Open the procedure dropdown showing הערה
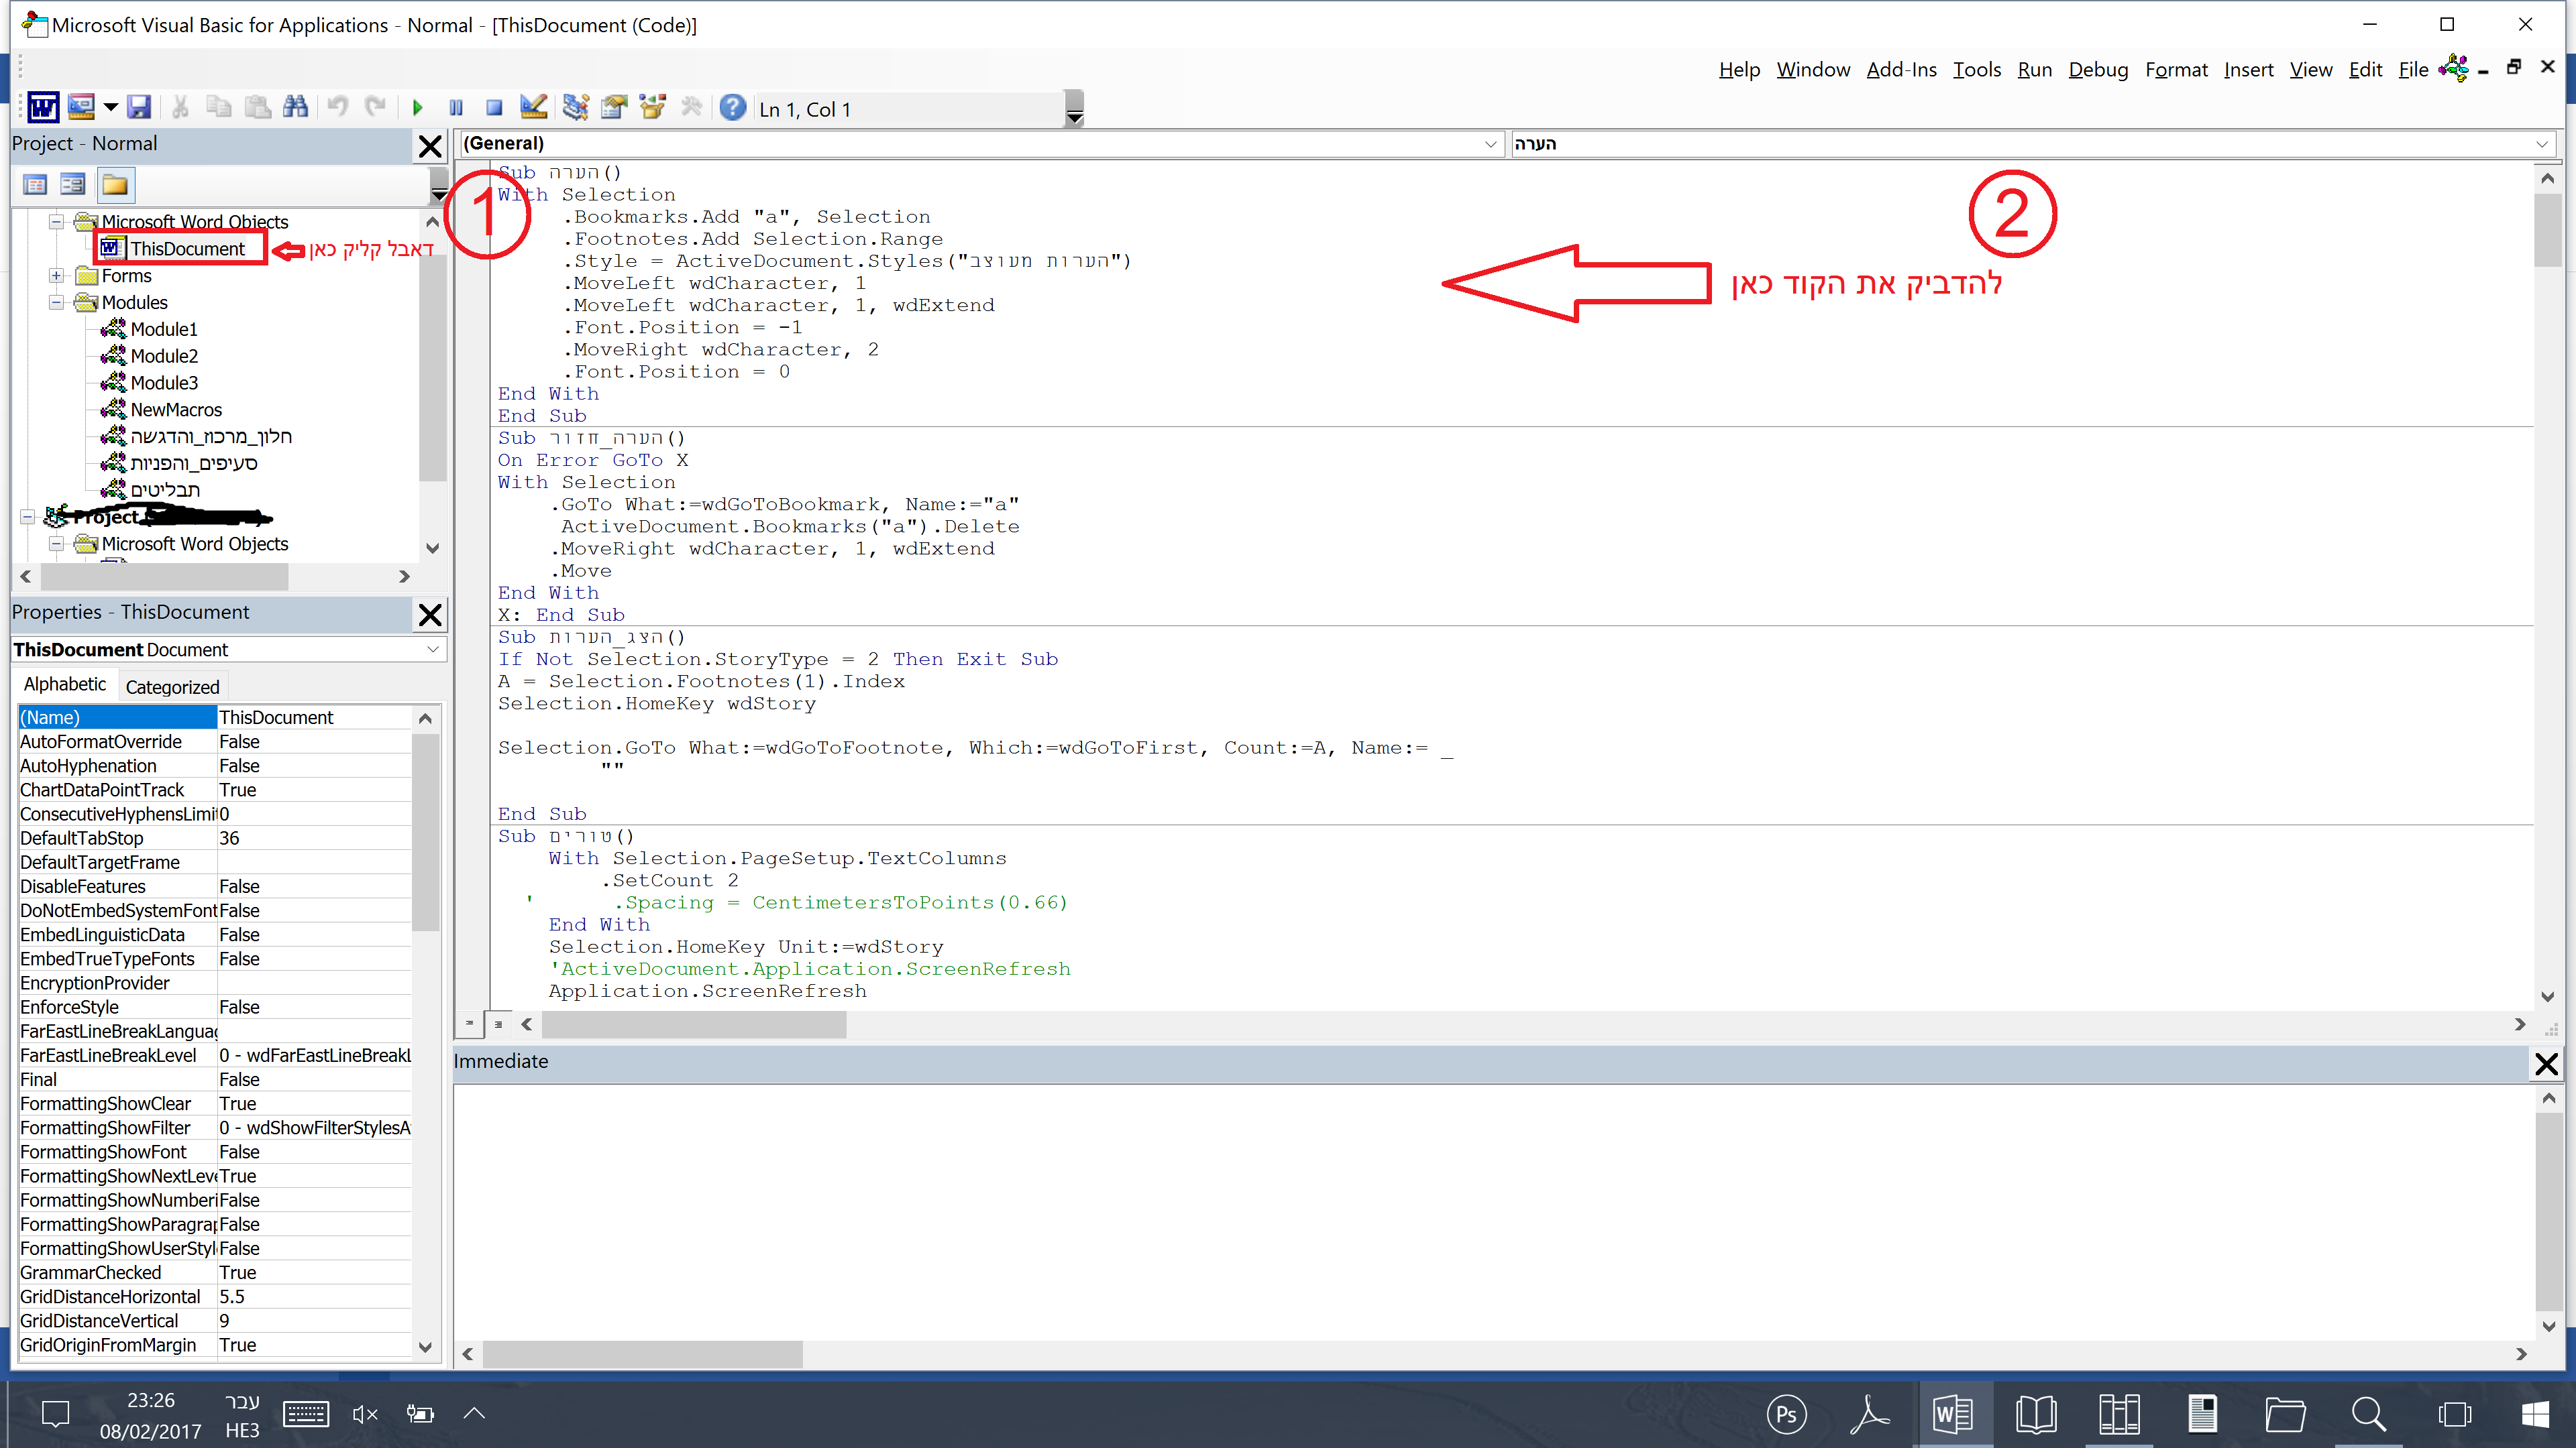 [x=2541, y=144]
